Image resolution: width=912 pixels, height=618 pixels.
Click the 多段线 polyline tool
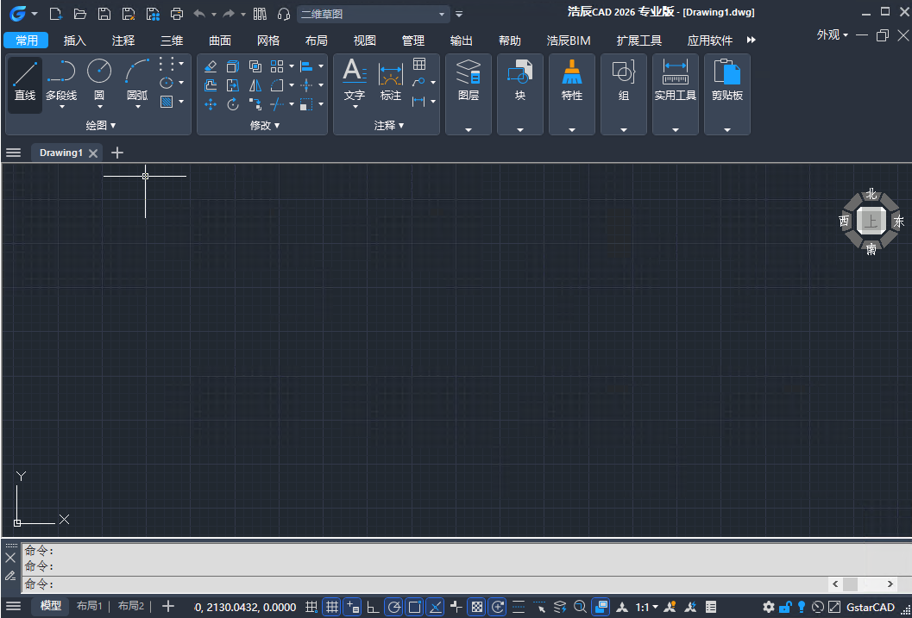coord(61,82)
